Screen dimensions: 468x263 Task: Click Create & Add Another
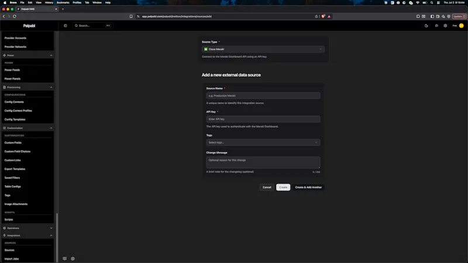pyautogui.click(x=308, y=187)
